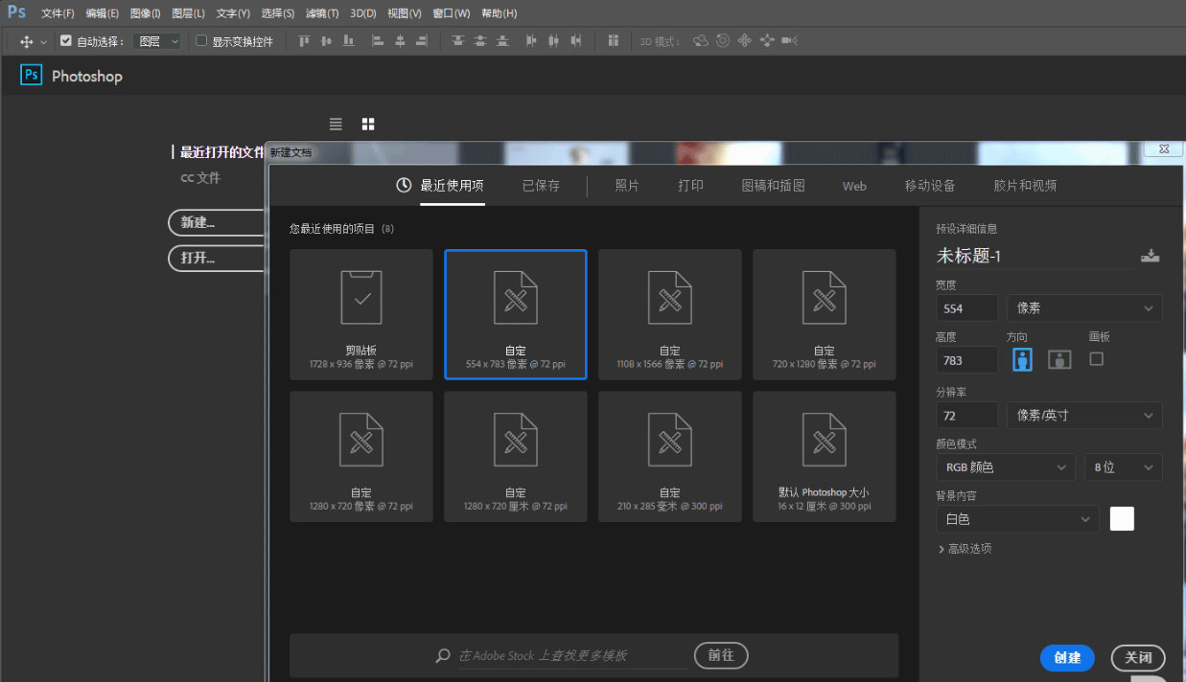Click 3D zoom camera icon
The width and height of the screenshot is (1186, 682).
pos(789,41)
